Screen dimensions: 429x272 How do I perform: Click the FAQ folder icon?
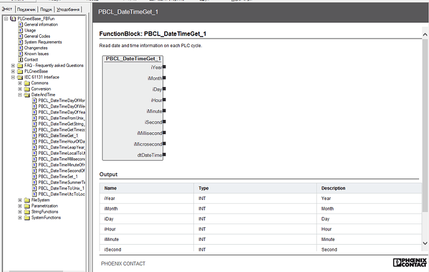[x=20, y=66]
